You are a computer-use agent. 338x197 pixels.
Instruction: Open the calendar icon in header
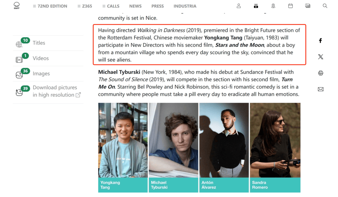pos(291,6)
